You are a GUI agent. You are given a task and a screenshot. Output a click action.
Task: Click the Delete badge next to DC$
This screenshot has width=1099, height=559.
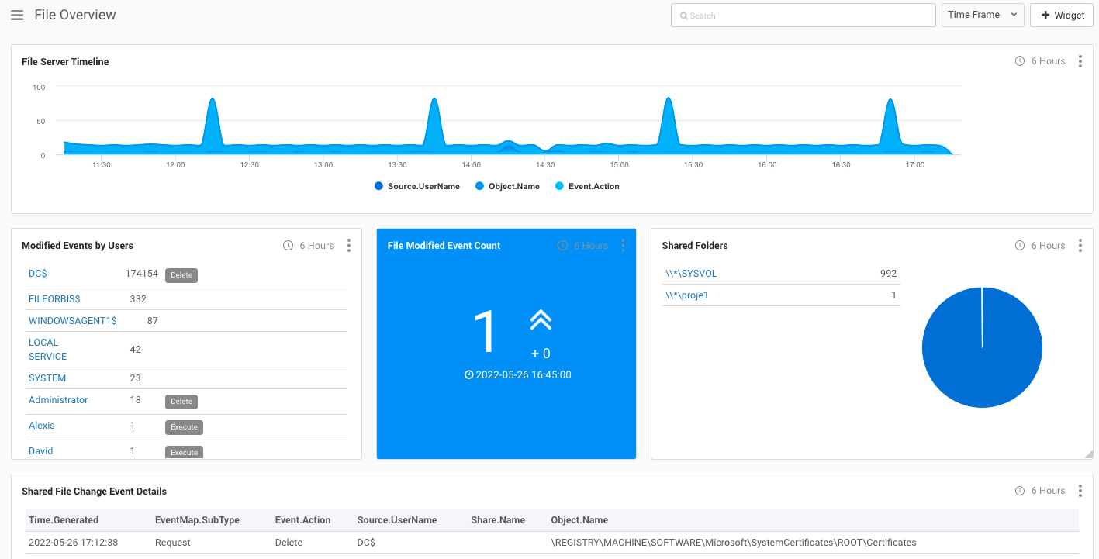(x=181, y=275)
